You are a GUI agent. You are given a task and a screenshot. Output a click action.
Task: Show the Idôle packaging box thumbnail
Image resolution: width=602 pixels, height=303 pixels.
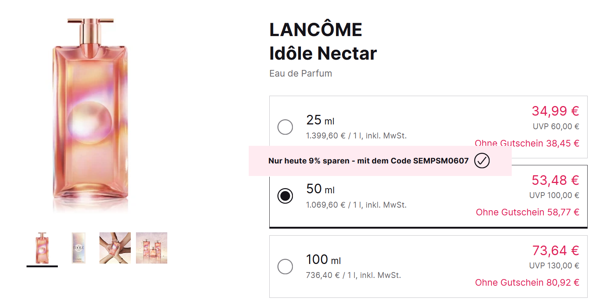(78, 248)
